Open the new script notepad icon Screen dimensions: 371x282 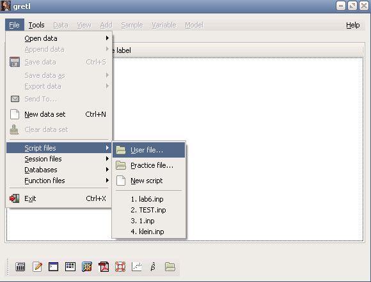coord(37,267)
